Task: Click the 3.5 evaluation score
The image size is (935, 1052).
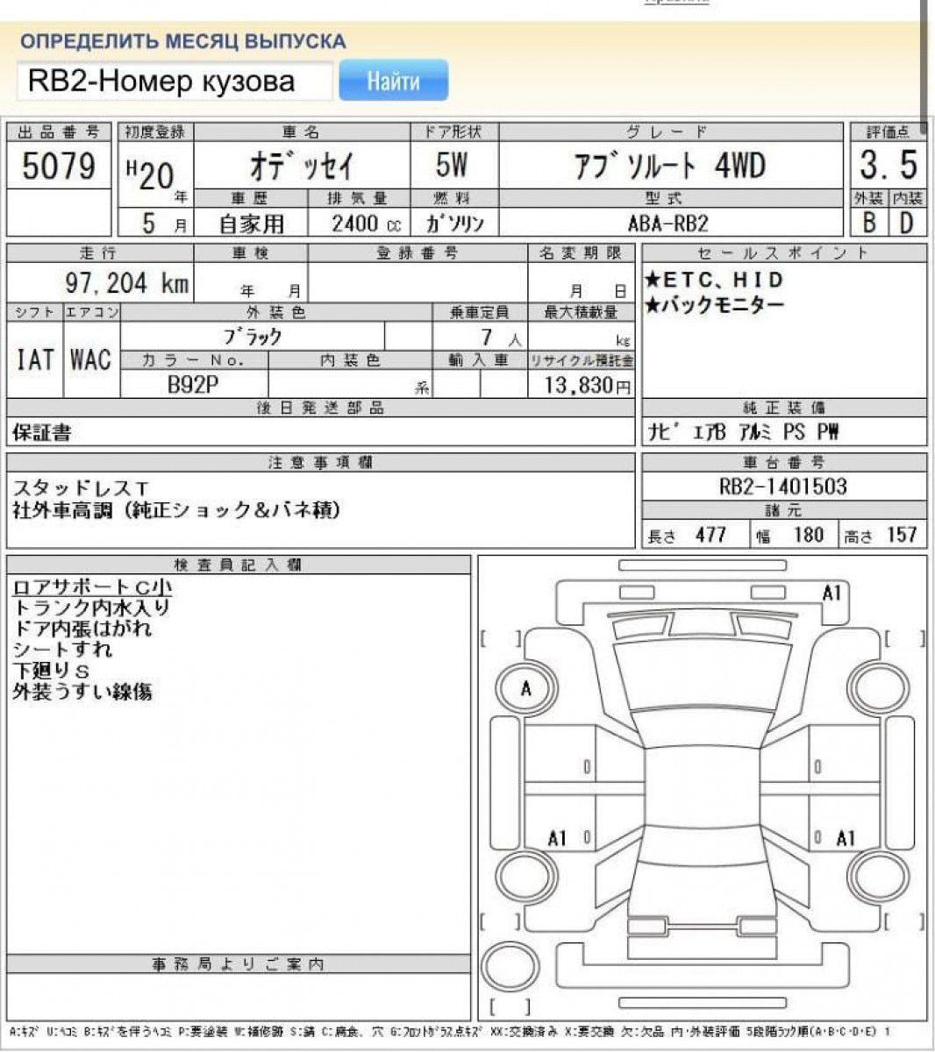Action: (x=888, y=165)
